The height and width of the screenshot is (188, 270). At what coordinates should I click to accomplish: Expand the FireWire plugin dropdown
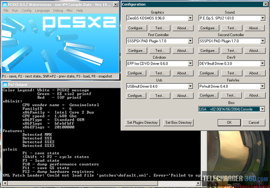click(x=262, y=86)
